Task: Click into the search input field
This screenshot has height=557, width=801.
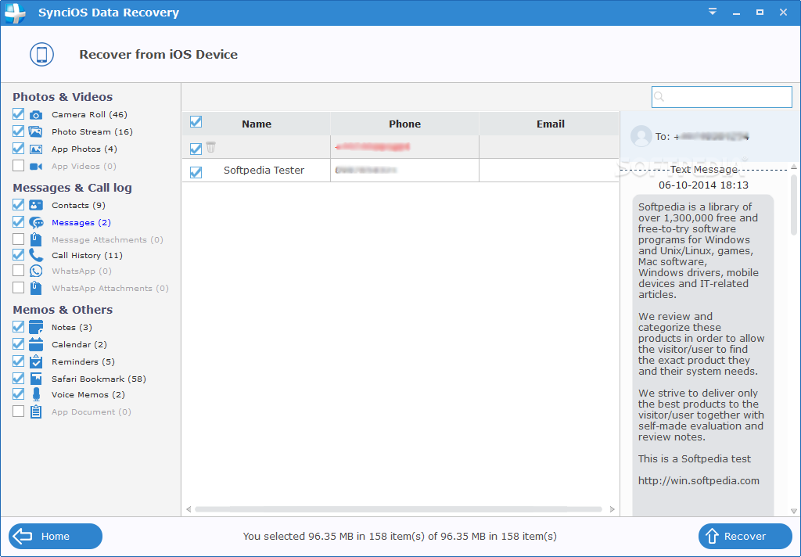Action: pos(721,96)
